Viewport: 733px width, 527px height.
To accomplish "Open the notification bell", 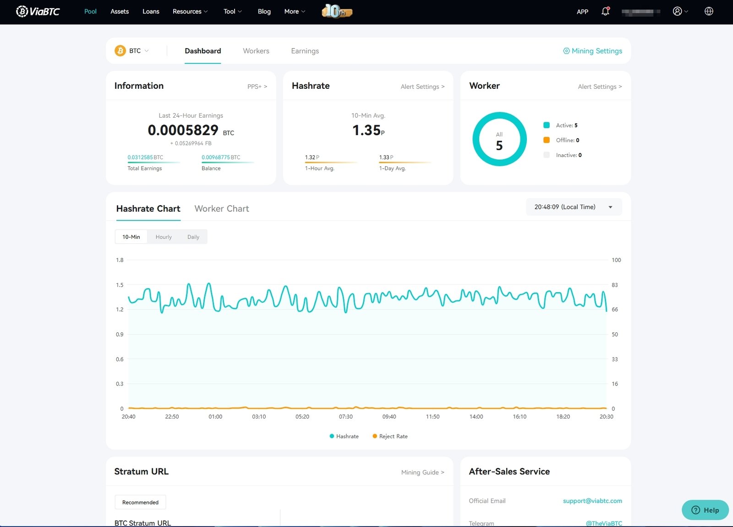I will pyautogui.click(x=605, y=11).
